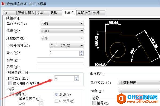Enable the linear 前导 zero suppression checkbox
The height and width of the screenshot is (106, 160).
(x=12, y=94)
